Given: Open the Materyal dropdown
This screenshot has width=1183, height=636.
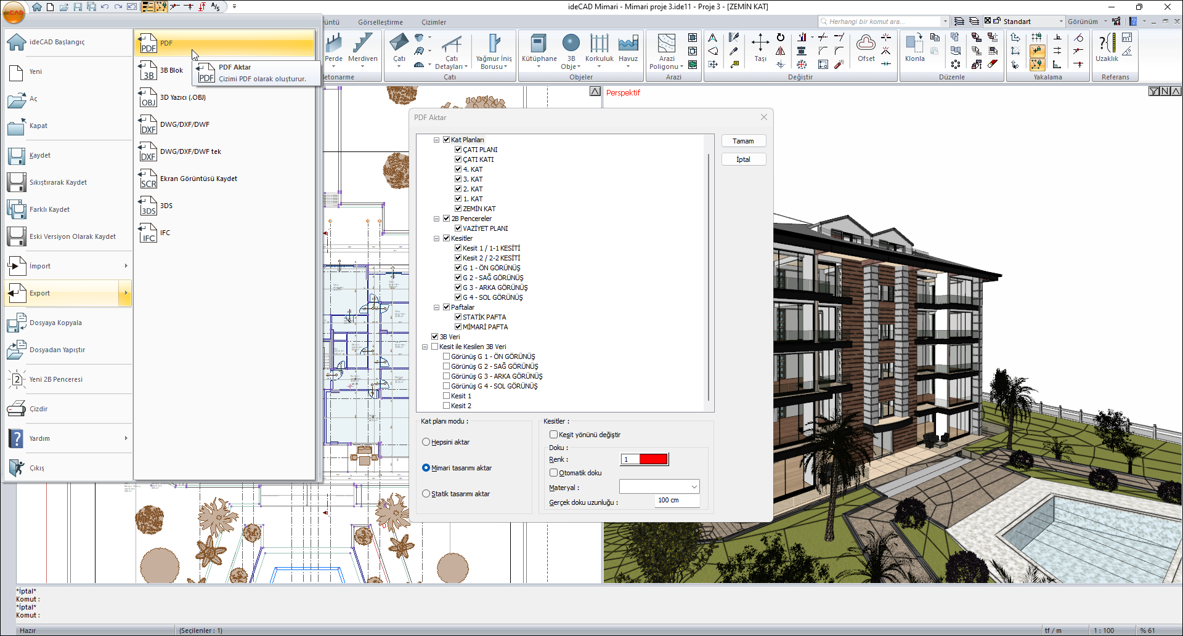Looking at the screenshot, I should 659,487.
